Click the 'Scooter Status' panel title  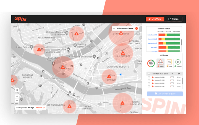[x=164, y=29]
